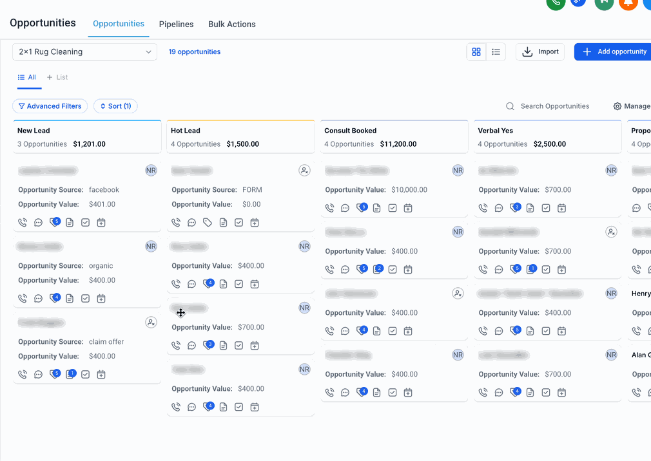651x461 pixels.
Task: Click the Hot Lead $700.00 value text
Action: (251, 327)
